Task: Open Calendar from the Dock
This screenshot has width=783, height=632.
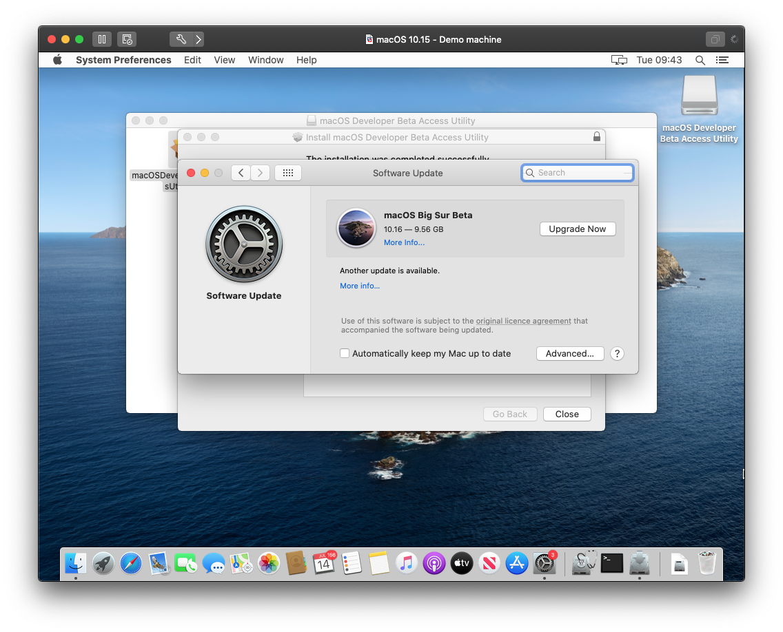Action: click(324, 564)
